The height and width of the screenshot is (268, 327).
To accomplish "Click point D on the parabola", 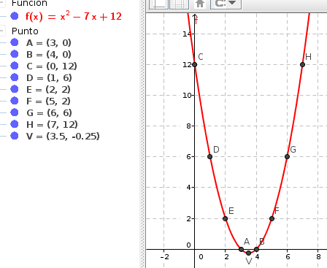I will [209, 157].
